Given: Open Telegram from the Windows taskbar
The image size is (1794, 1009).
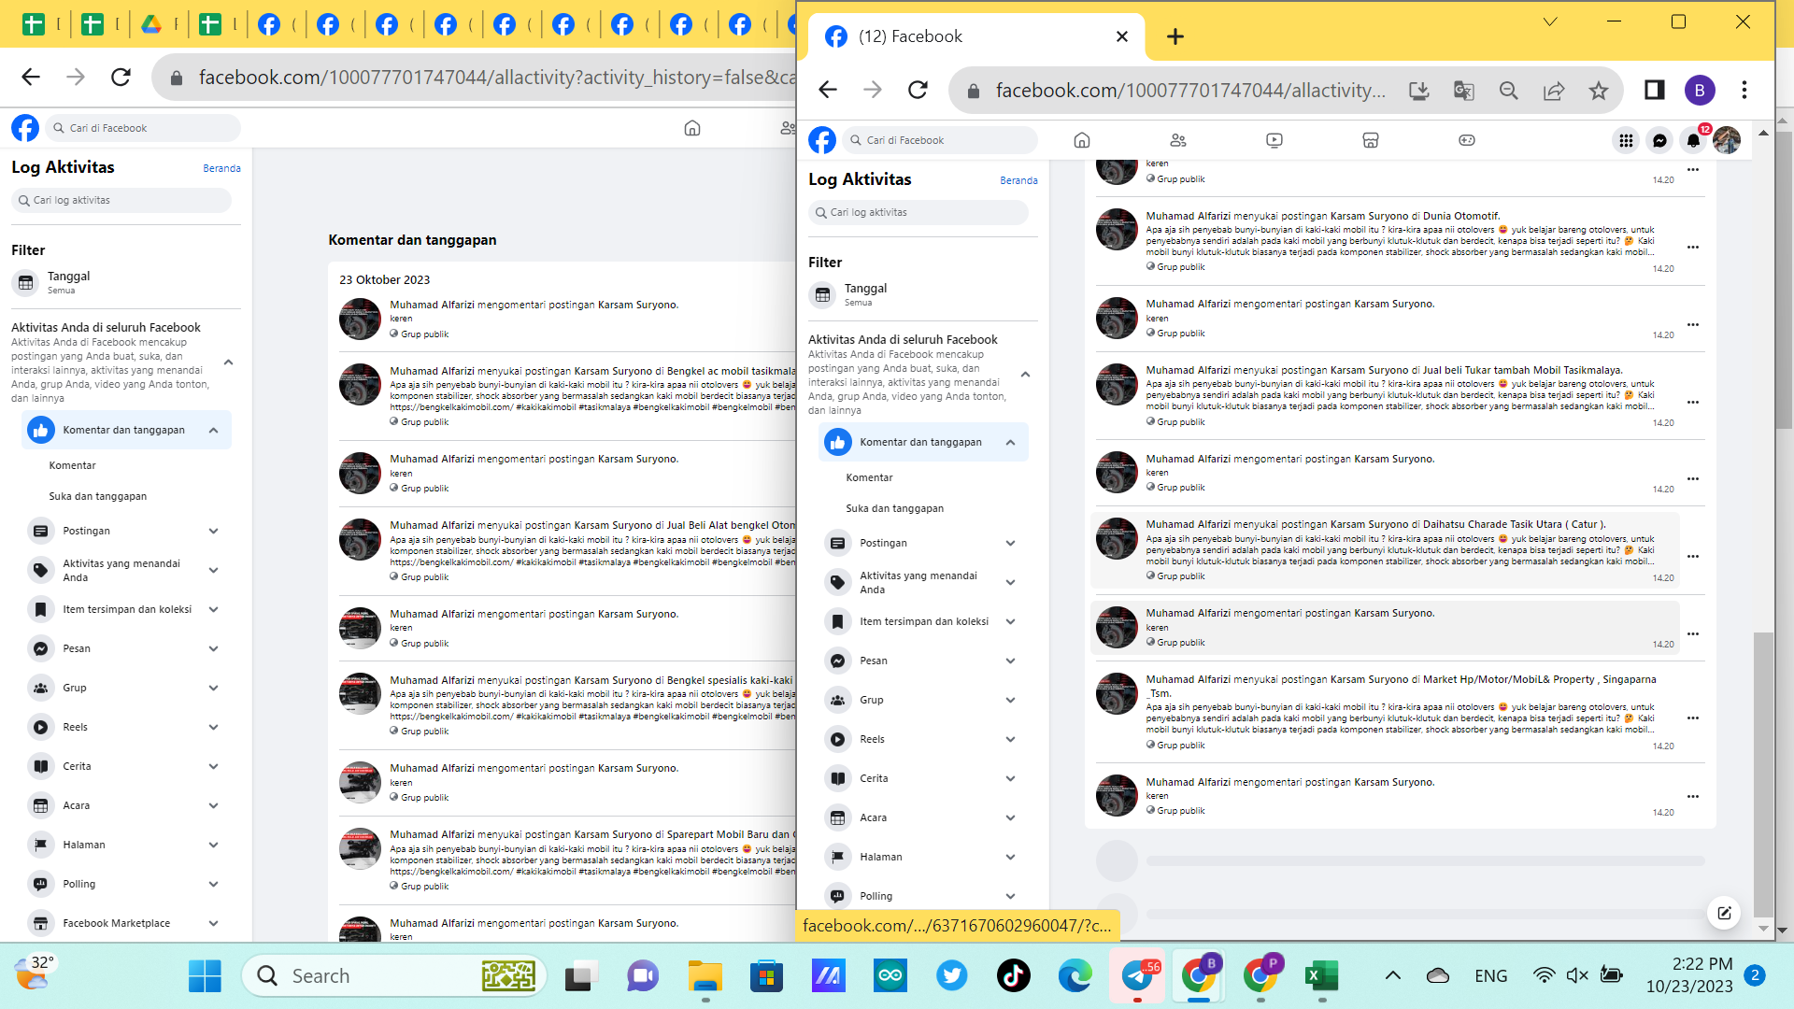Looking at the screenshot, I should click(x=1137, y=976).
